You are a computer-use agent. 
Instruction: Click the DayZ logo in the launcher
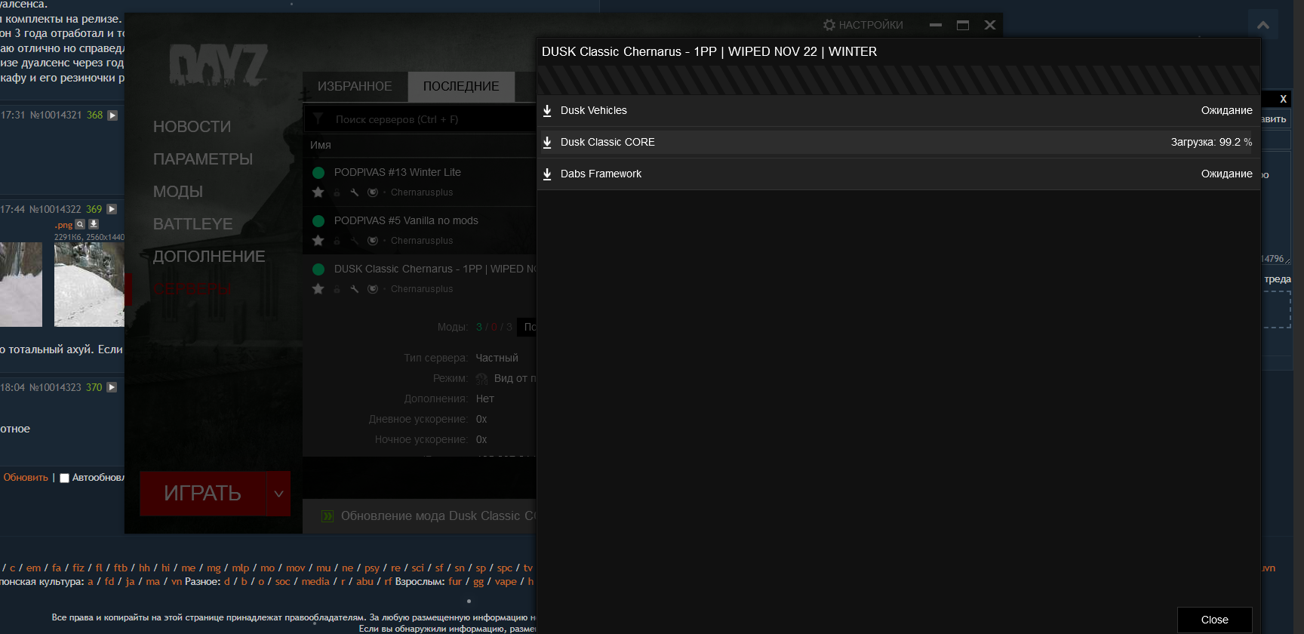[x=218, y=65]
